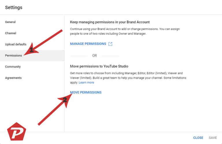Open the General settings tab
Viewport: 222px width, 144px height.
tap(10, 22)
